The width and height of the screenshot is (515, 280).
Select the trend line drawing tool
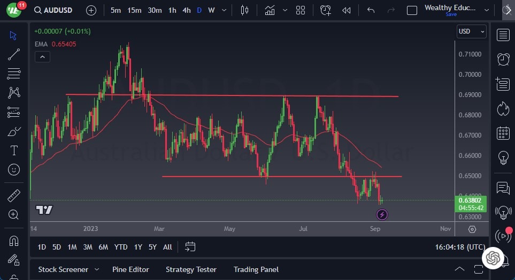(13, 54)
